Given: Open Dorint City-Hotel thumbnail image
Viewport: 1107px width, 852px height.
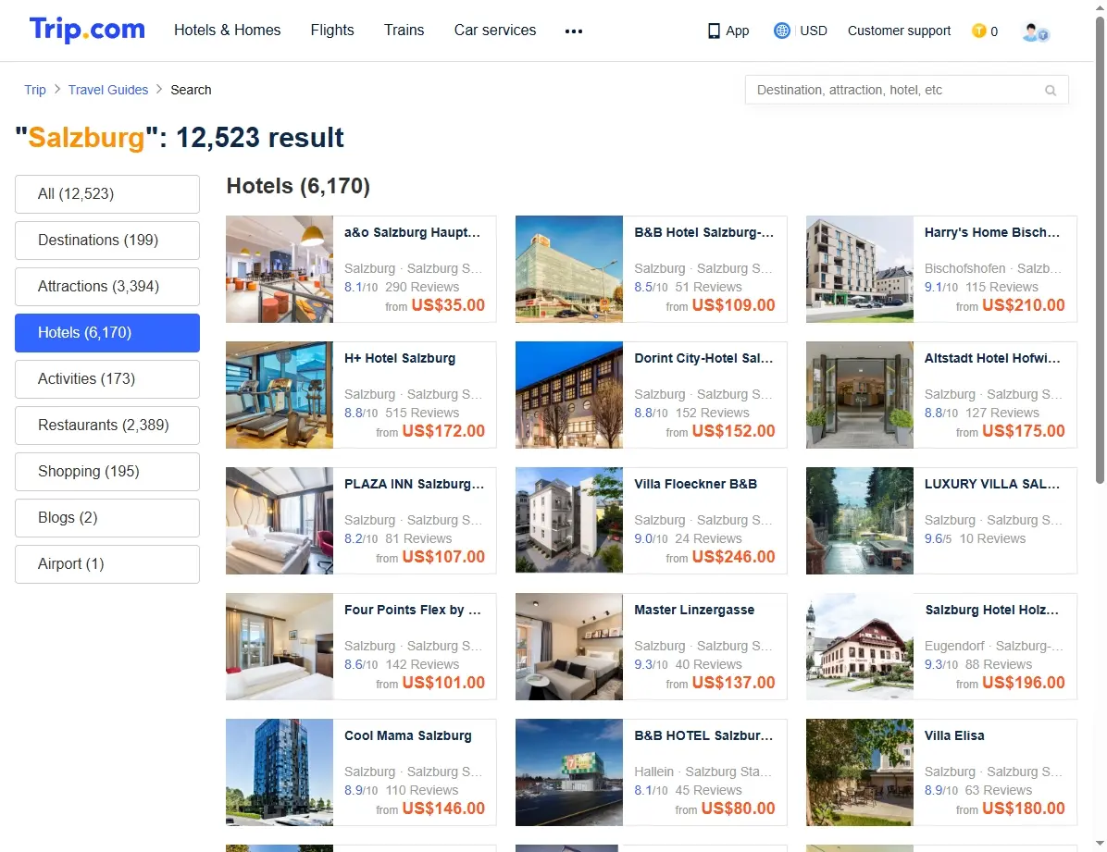Looking at the screenshot, I should [x=569, y=395].
